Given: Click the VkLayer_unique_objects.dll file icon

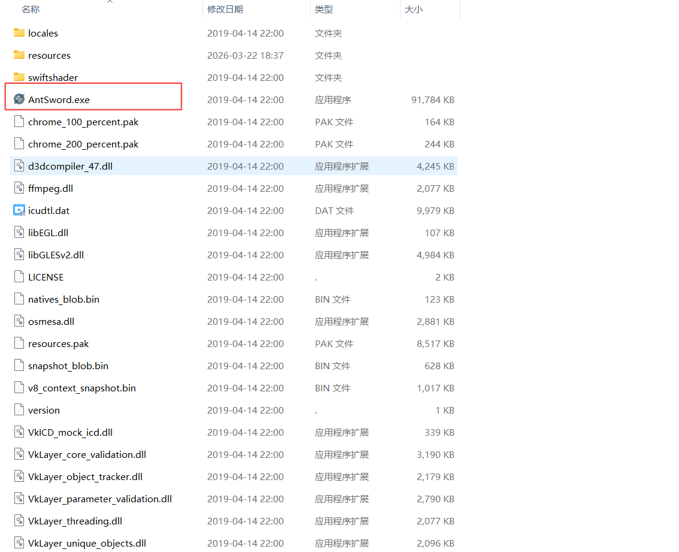Looking at the screenshot, I should coord(19,543).
